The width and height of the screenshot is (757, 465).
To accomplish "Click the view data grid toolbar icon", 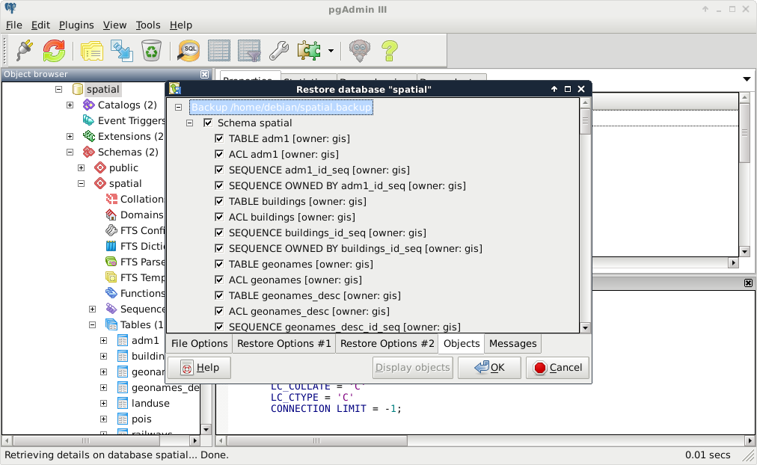I will pos(218,51).
